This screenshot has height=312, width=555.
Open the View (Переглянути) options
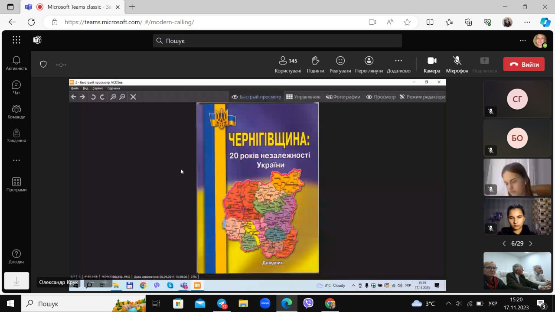[369, 64]
